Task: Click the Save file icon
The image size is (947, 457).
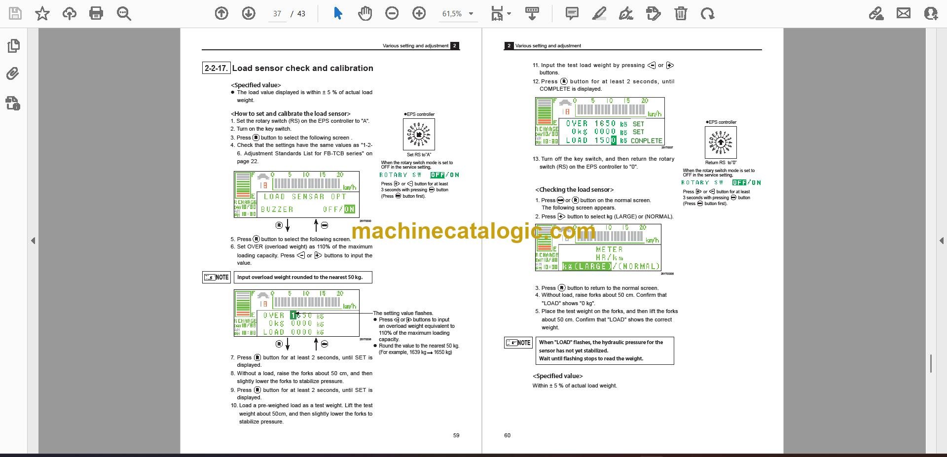Action: pos(15,13)
